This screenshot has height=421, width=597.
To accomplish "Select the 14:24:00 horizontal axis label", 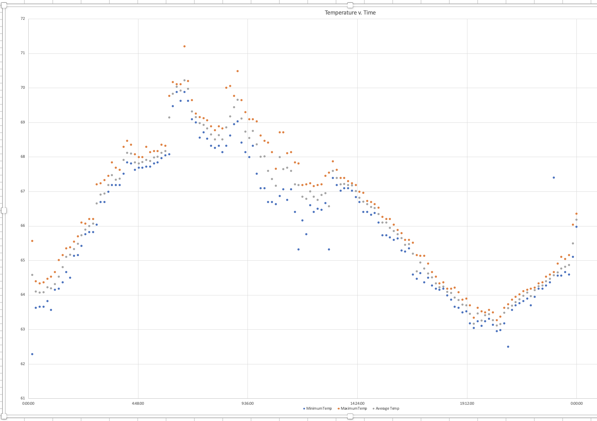I will click(357, 403).
